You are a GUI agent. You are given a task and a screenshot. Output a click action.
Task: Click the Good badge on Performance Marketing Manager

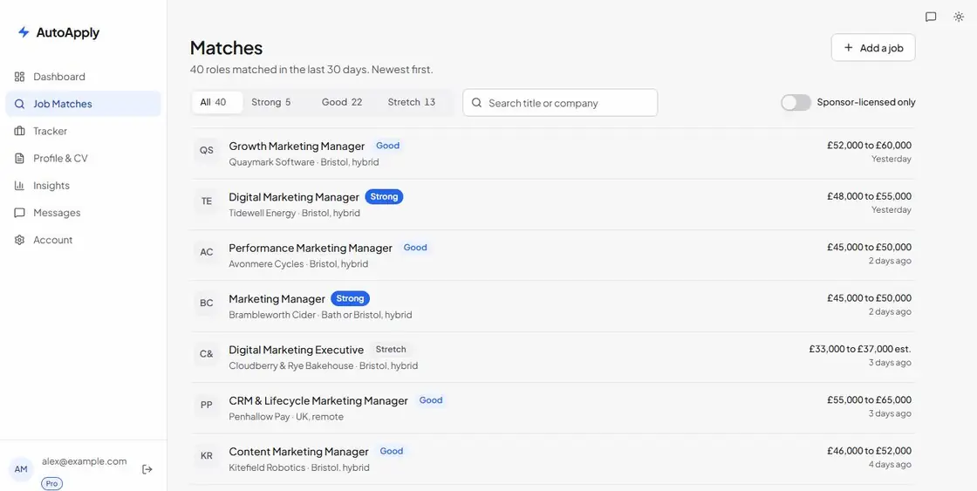coord(415,248)
